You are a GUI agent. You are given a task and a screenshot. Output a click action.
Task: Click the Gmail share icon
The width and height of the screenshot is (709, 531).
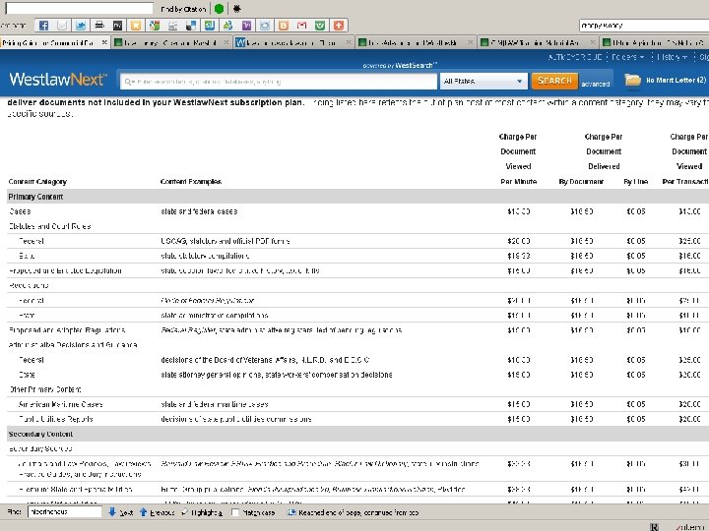301,26
